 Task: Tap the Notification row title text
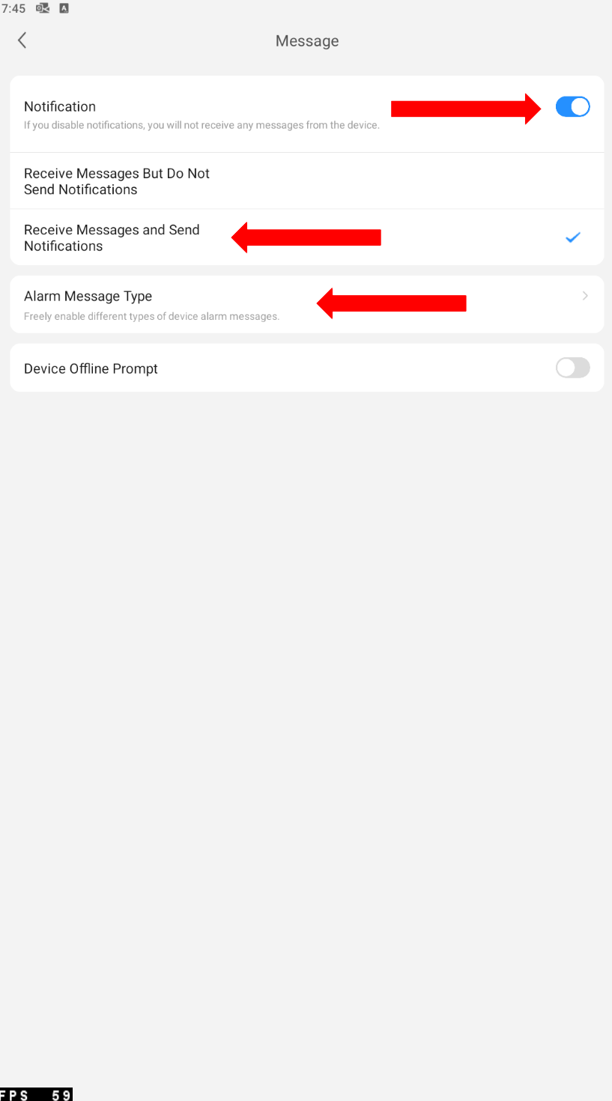coord(60,106)
